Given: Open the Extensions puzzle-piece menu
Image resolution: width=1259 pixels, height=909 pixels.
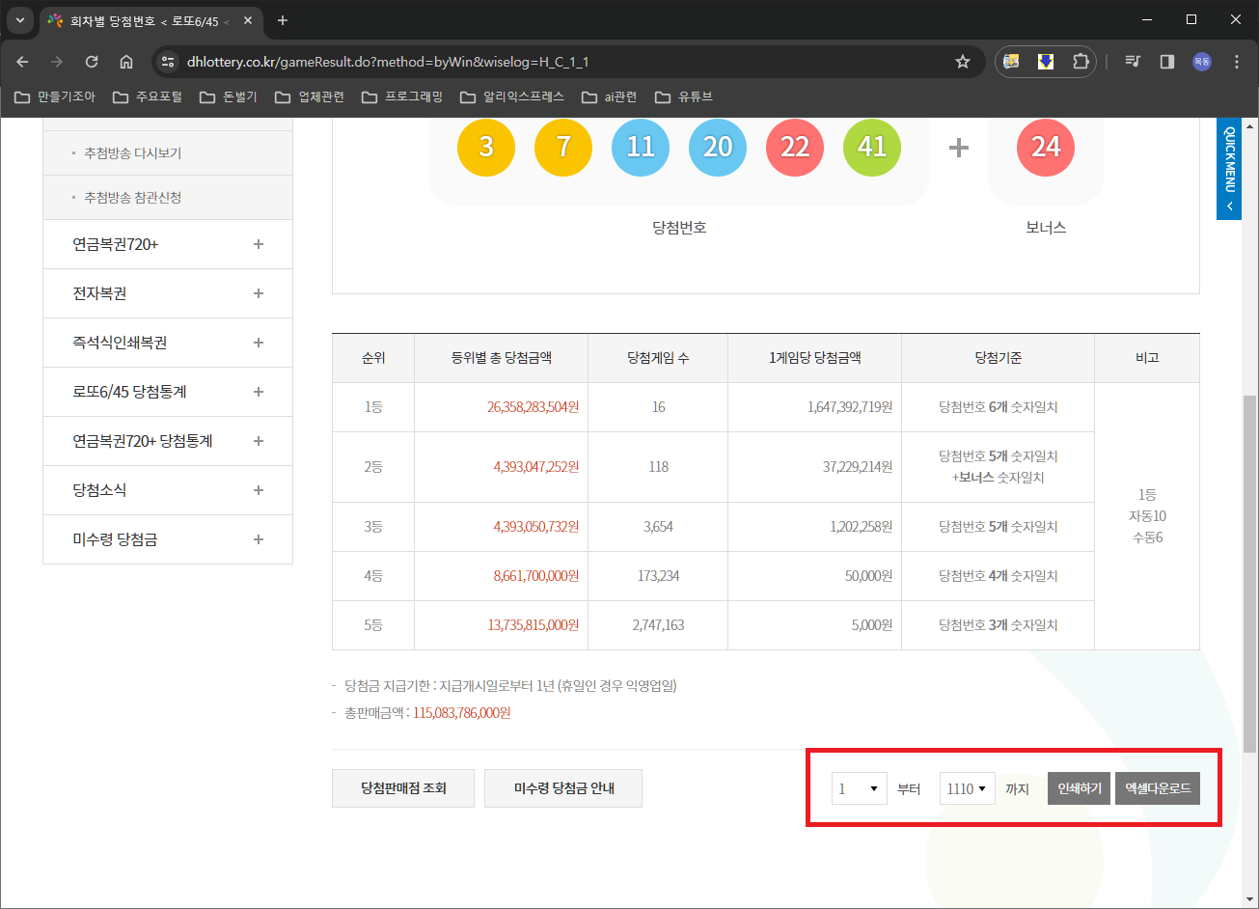Looking at the screenshot, I should coord(1080,62).
